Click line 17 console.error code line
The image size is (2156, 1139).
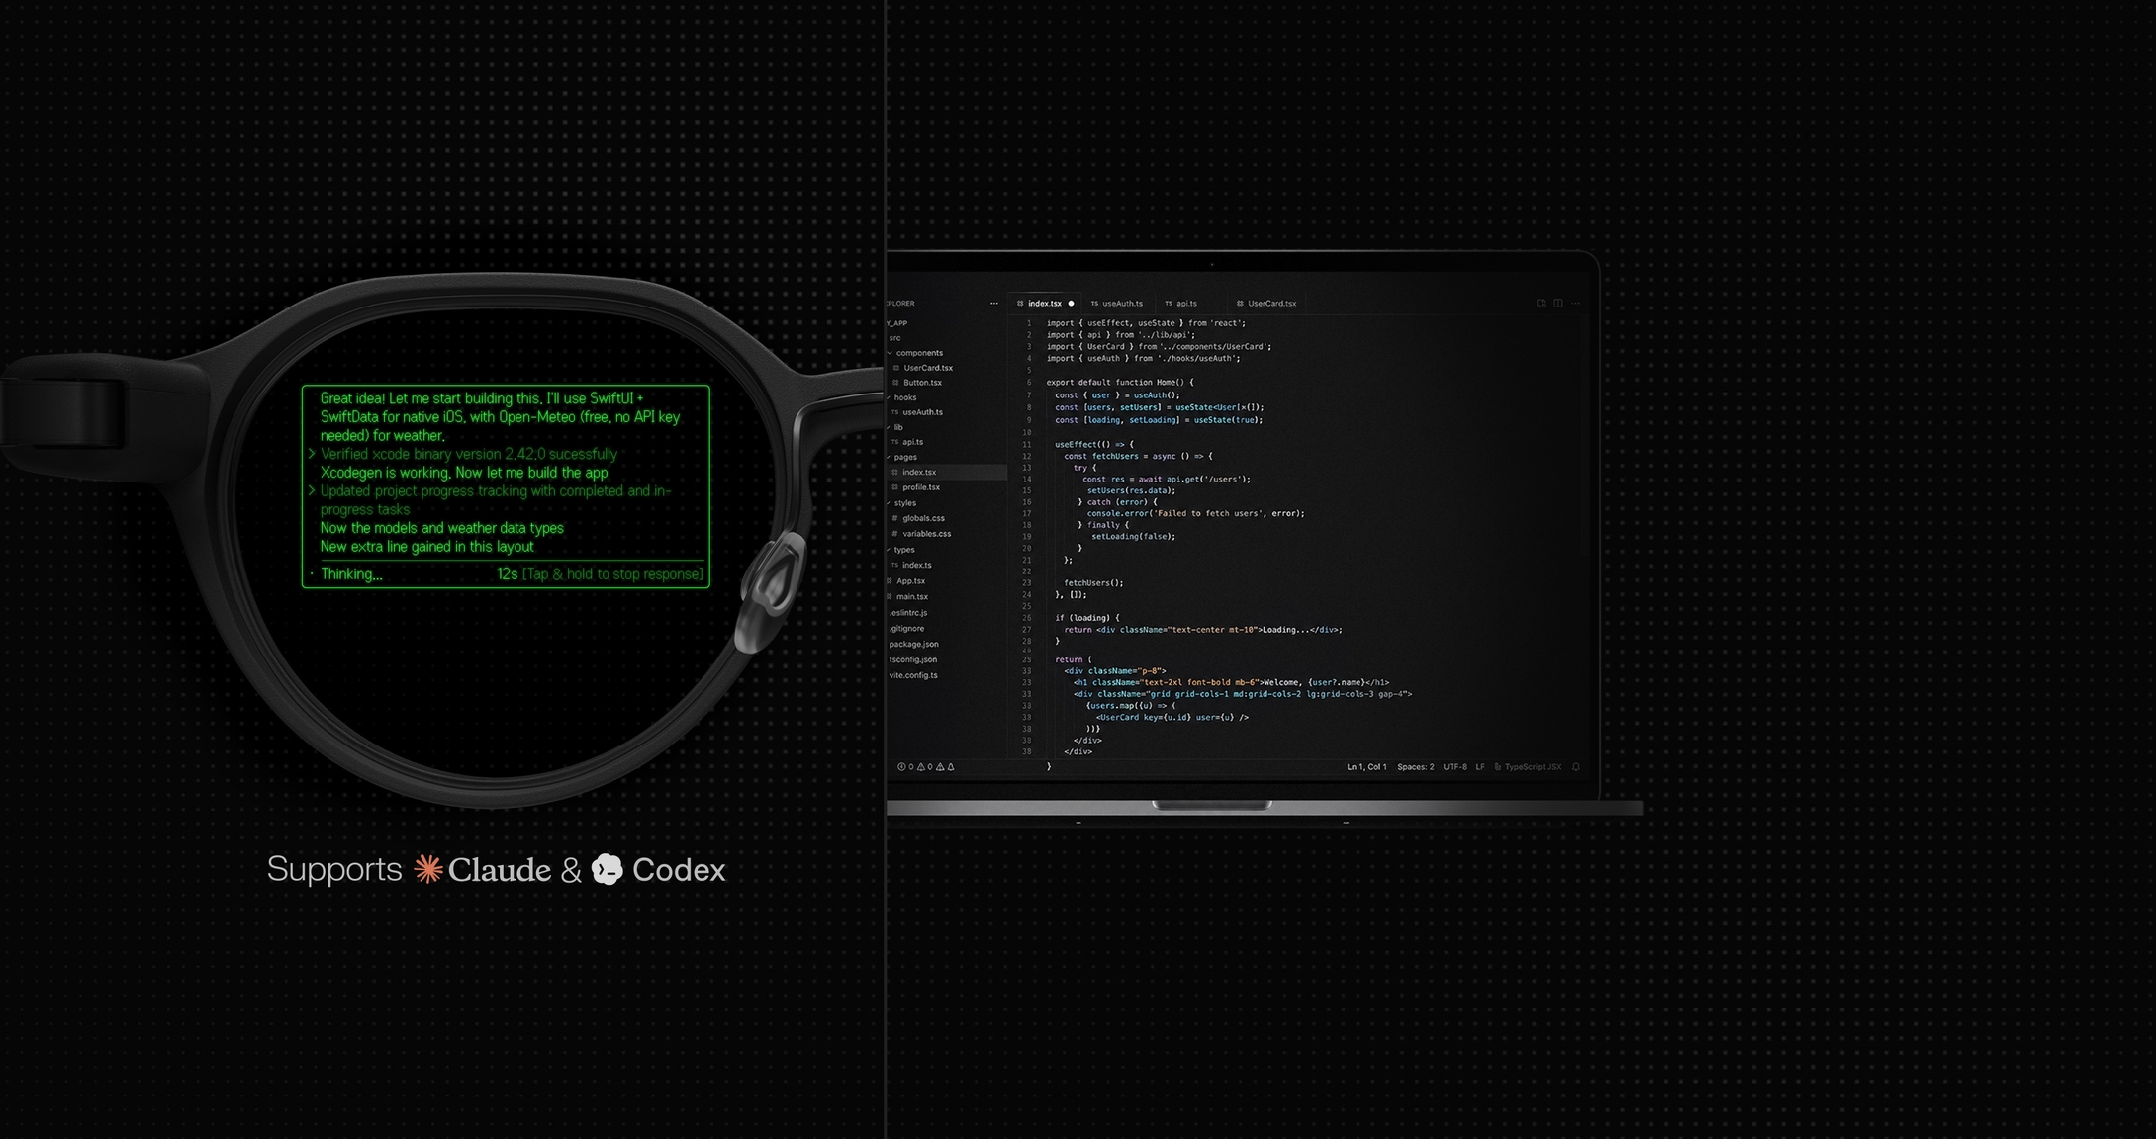coord(1195,513)
